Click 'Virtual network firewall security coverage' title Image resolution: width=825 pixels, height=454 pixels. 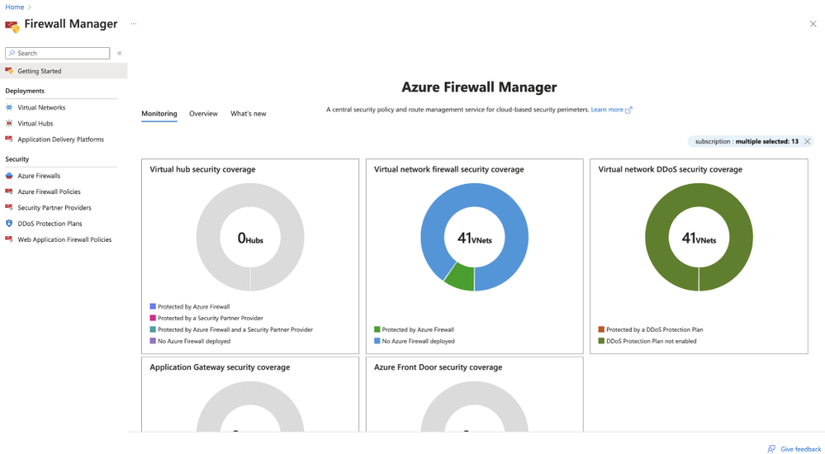tap(448, 169)
